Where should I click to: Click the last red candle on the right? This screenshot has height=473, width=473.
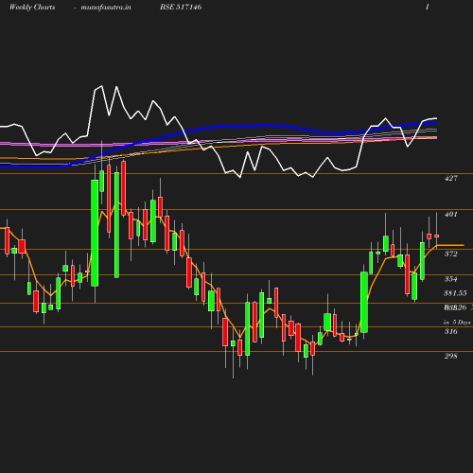click(x=437, y=236)
